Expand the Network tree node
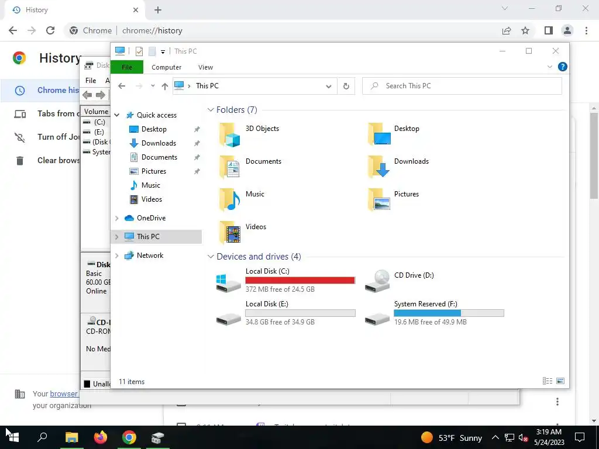599x449 pixels. [x=117, y=255]
